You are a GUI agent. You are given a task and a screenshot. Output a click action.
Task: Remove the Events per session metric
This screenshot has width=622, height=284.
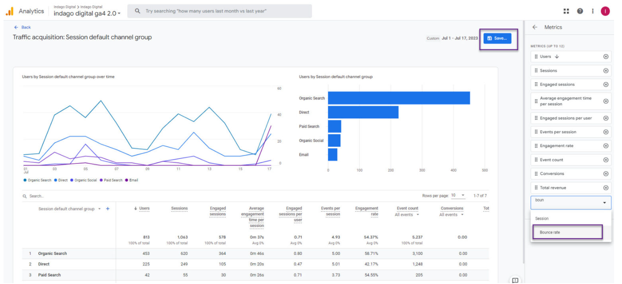coord(606,132)
